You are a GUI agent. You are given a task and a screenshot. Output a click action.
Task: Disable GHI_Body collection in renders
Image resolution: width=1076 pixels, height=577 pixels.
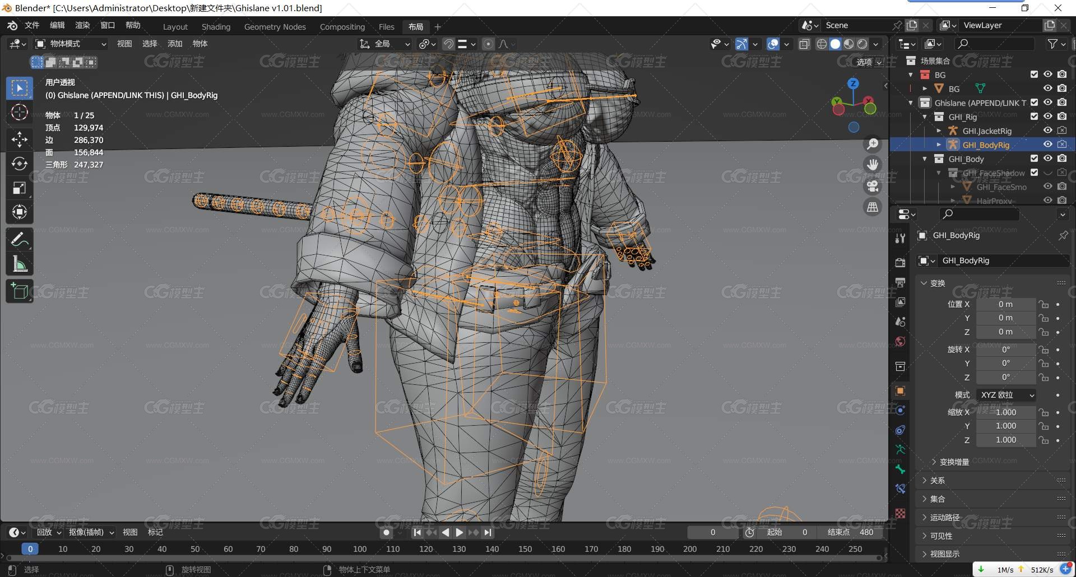(x=1061, y=159)
